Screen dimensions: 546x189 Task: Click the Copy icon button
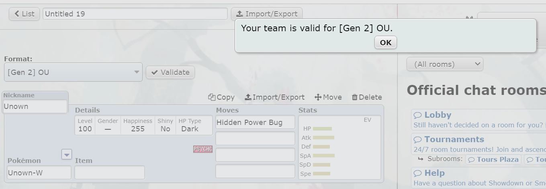(x=212, y=97)
